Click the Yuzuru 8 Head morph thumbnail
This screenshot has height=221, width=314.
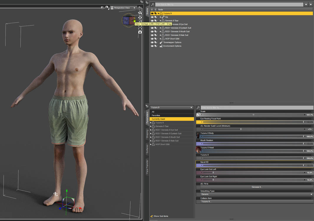point(198,150)
